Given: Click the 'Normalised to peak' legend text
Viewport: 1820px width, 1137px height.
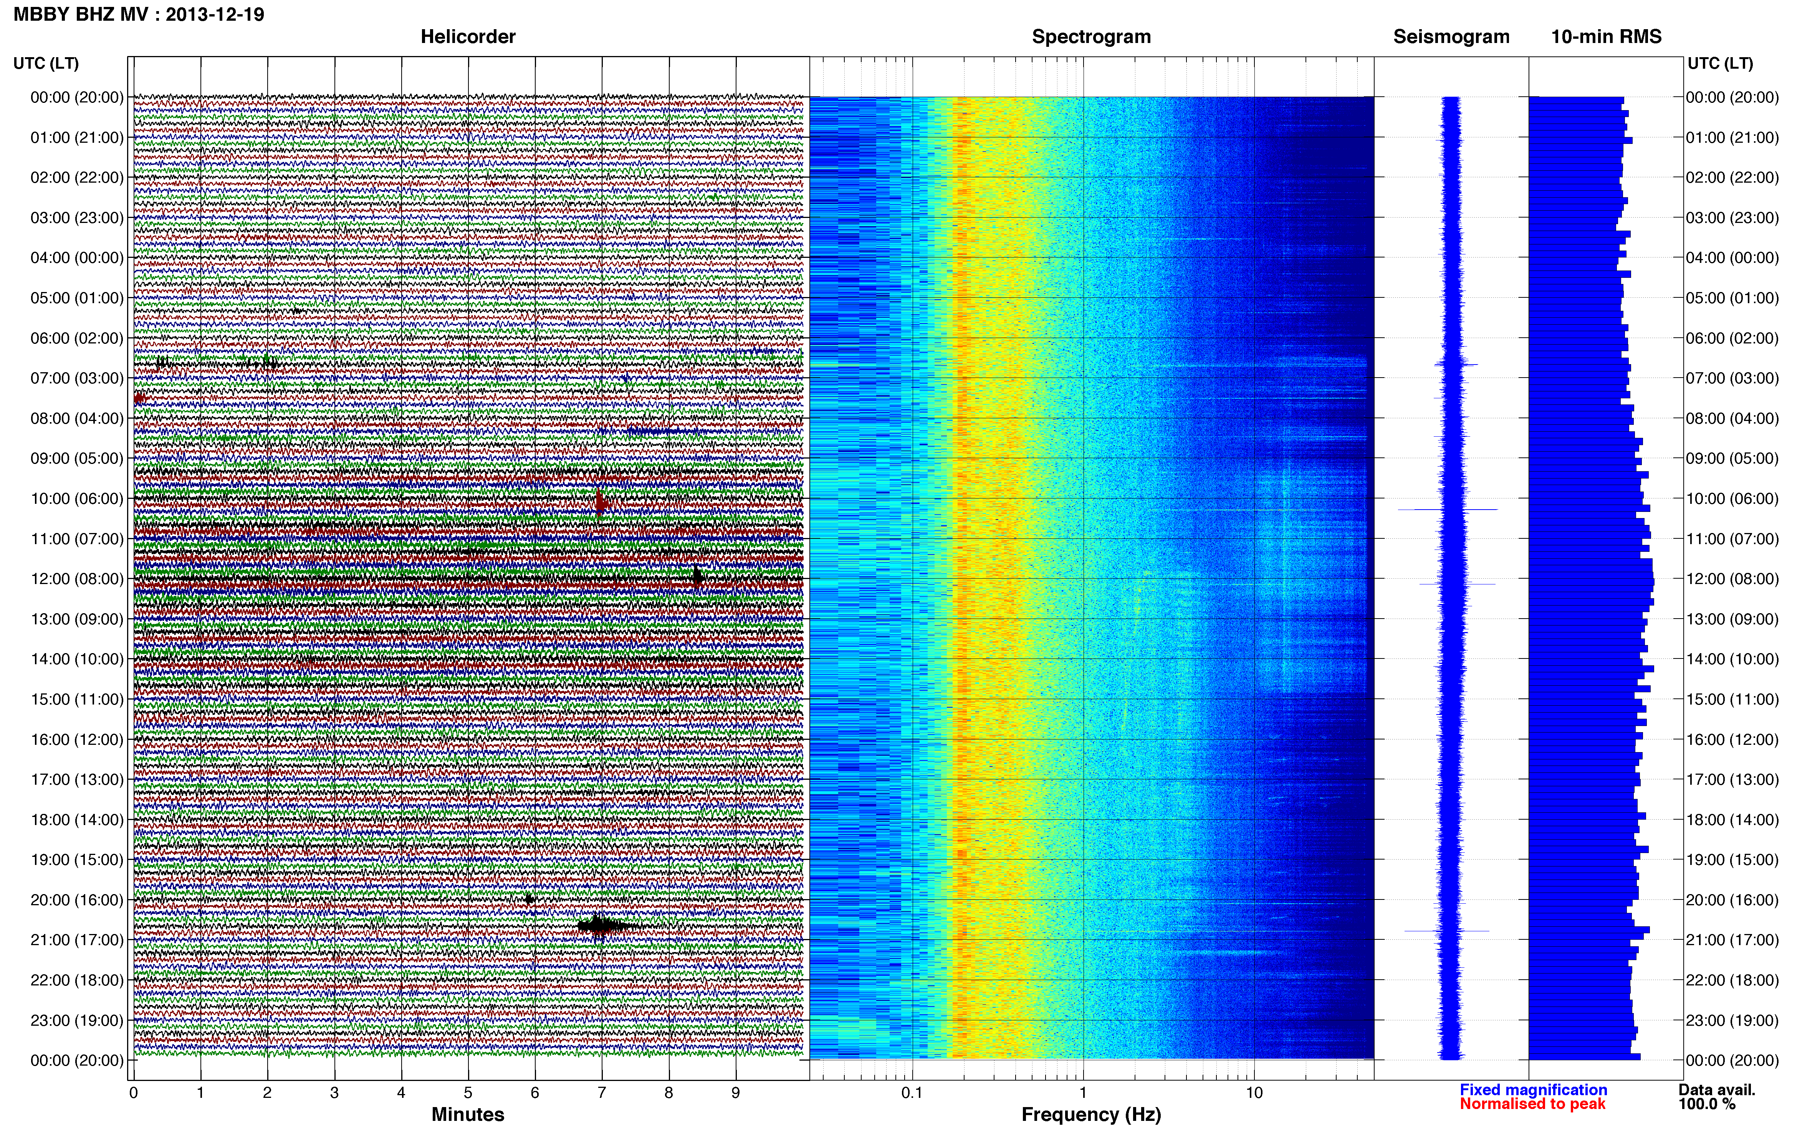Looking at the screenshot, I should [1532, 1104].
